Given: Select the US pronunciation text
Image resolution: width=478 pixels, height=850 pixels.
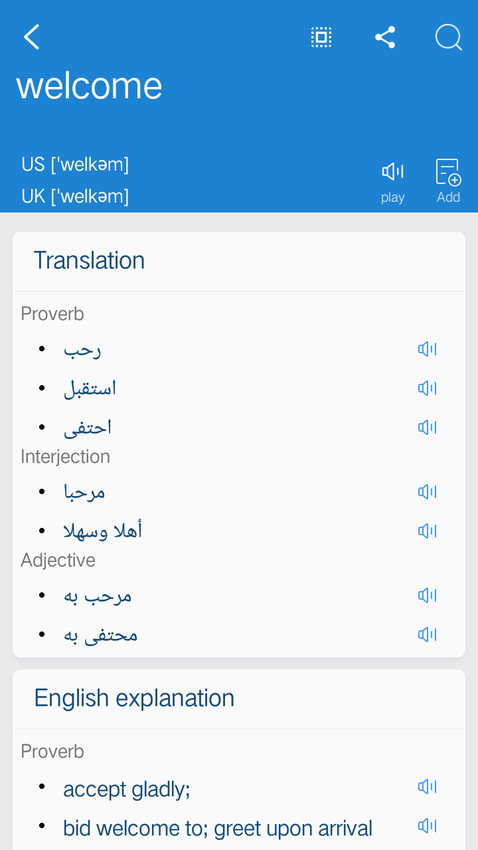Looking at the screenshot, I should point(75,164).
